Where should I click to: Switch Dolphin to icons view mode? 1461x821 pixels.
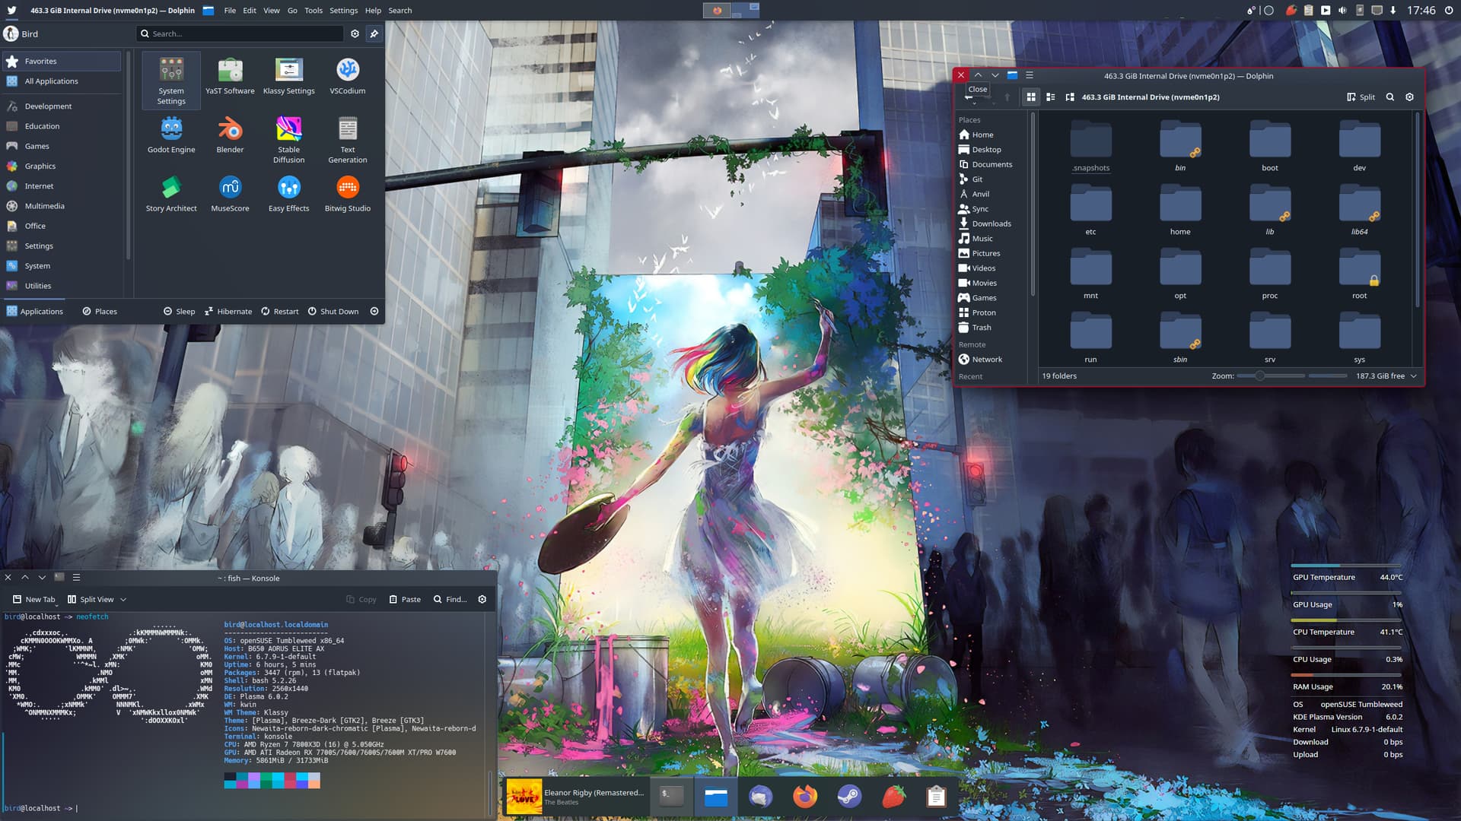[1031, 97]
